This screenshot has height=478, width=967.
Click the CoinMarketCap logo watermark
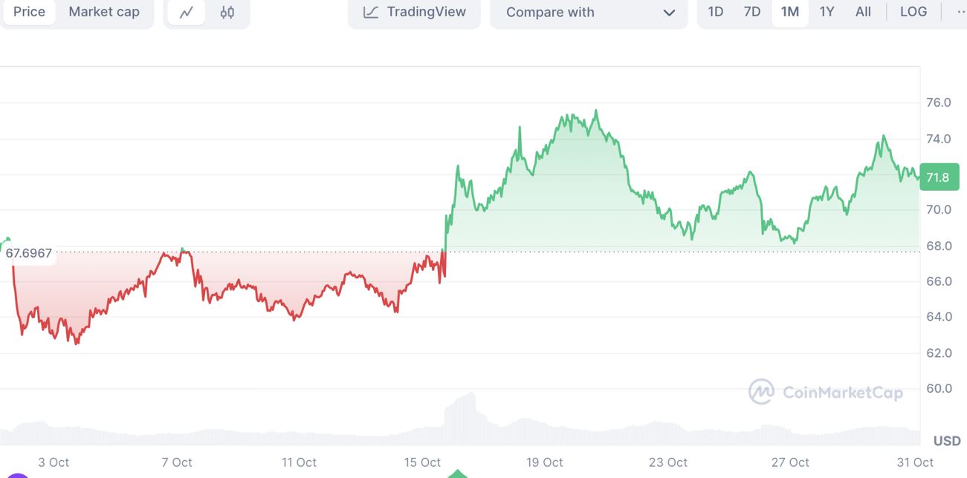coord(826,392)
